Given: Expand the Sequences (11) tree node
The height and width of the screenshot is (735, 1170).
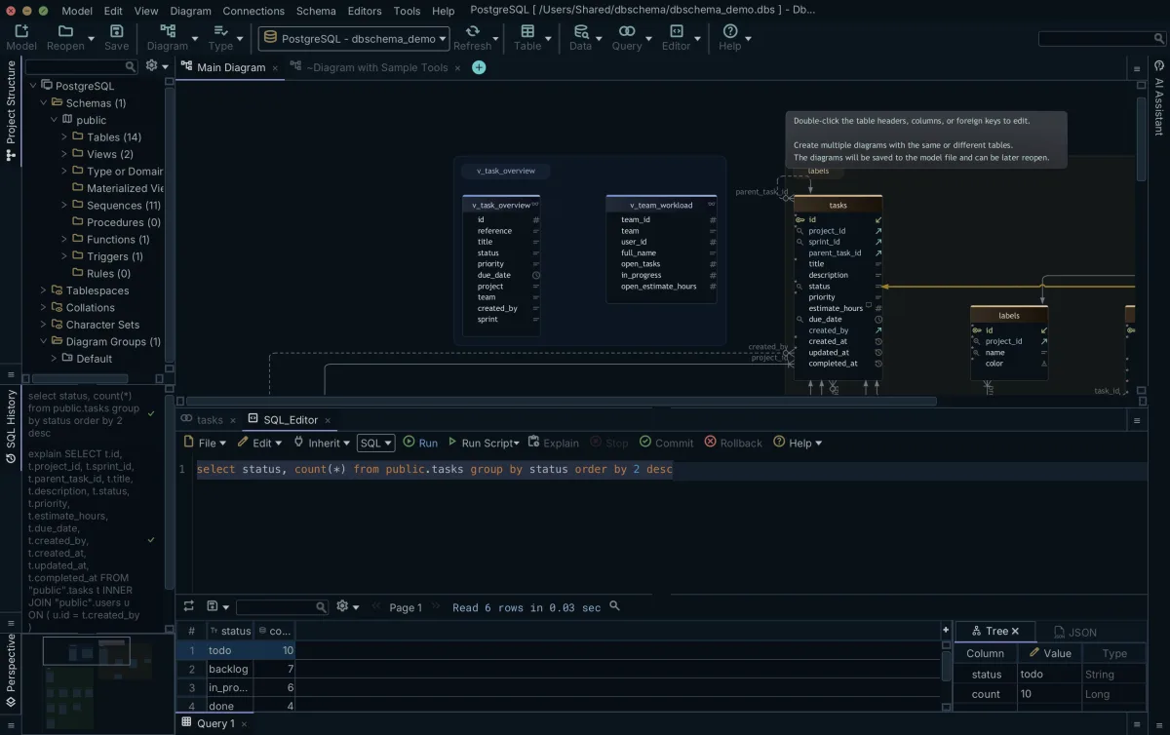Looking at the screenshot, I should coord(64,206).
